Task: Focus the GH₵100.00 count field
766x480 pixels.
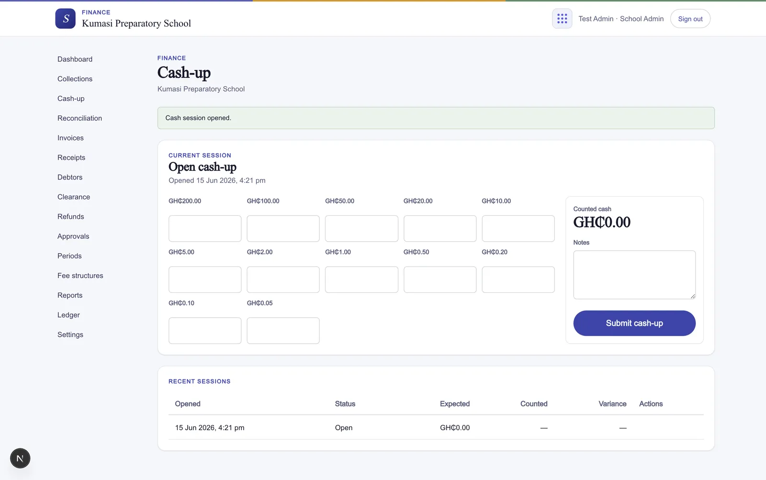Action: 283,228
